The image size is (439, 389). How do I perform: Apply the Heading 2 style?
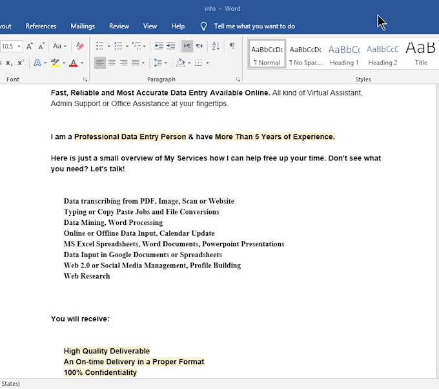click(383, 54)
